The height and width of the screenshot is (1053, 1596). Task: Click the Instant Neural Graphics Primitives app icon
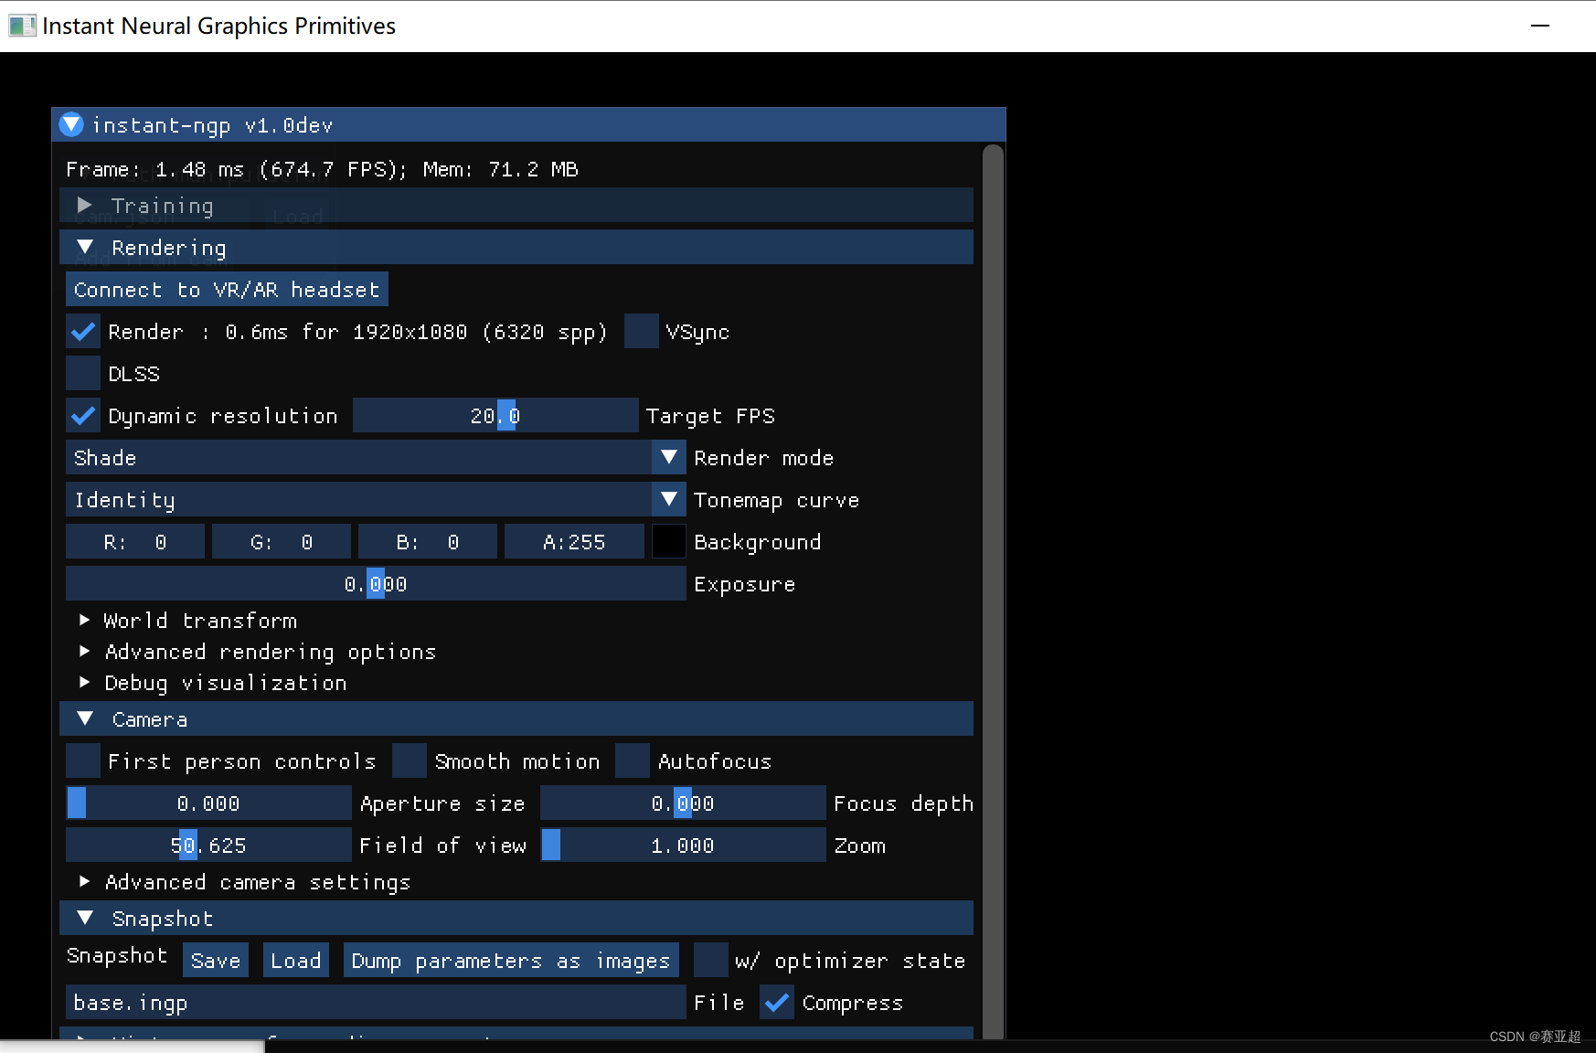[x=22, y=26]
